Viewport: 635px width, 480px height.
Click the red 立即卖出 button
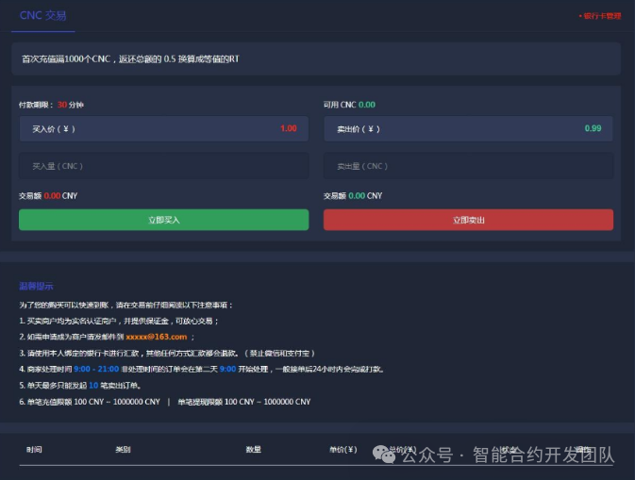[468, 220]
